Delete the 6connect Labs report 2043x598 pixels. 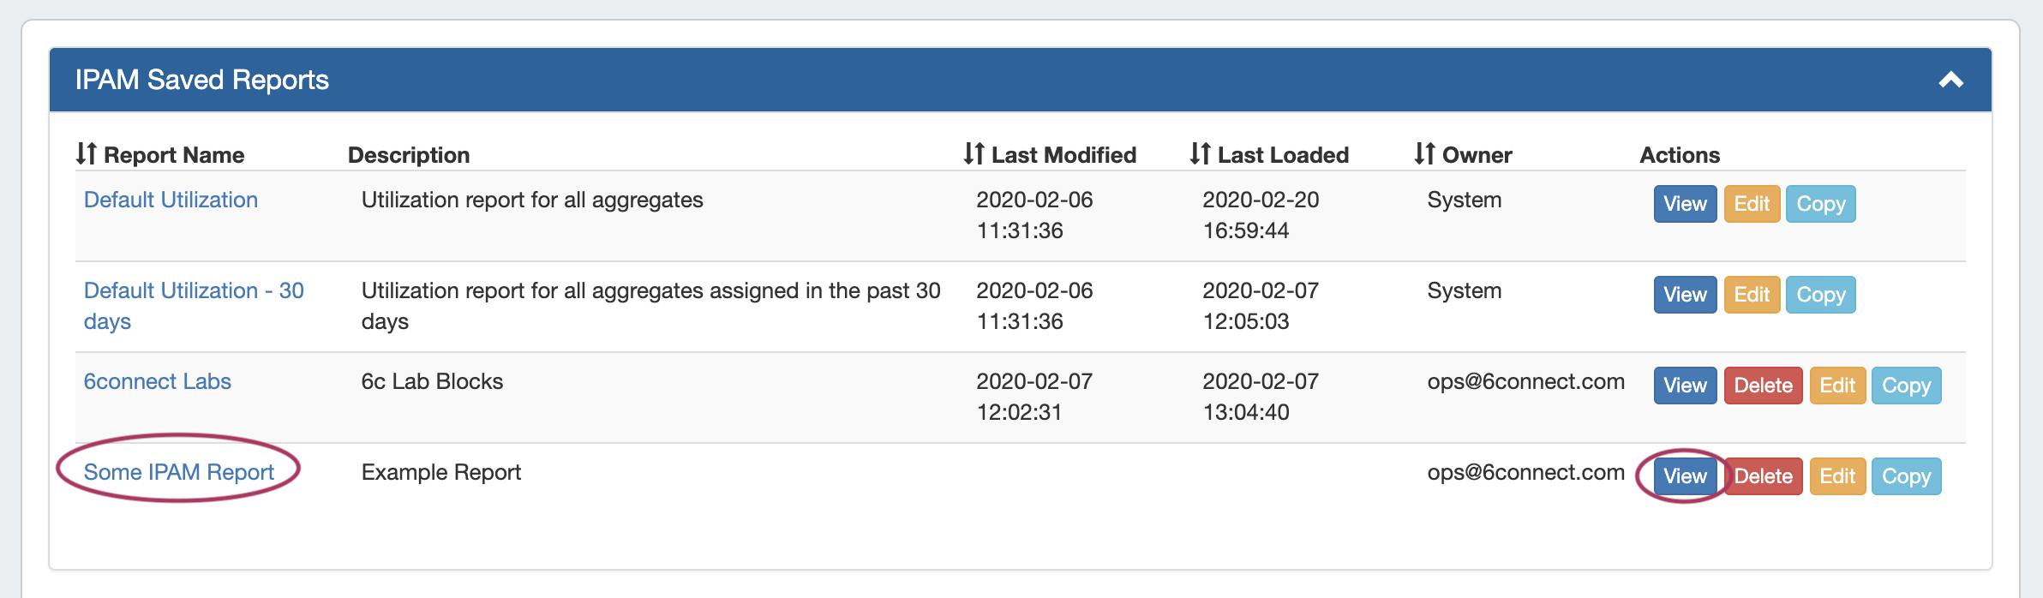1763,386
